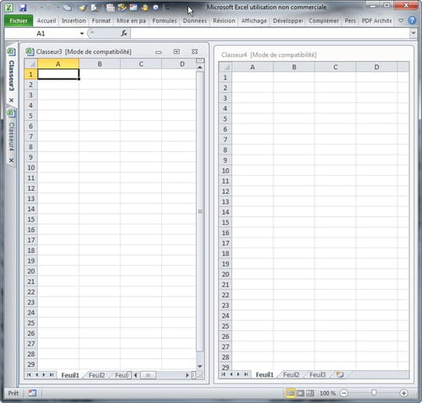422x403 pixels.
Task: Select the Formules ribbon tab
Action: pos(165,21)
